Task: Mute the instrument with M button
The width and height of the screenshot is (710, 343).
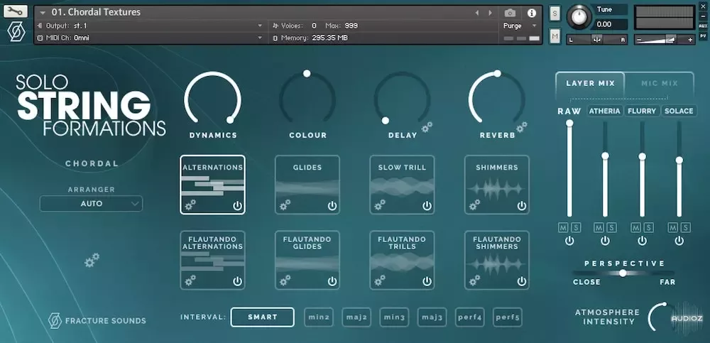Action: 555,36
